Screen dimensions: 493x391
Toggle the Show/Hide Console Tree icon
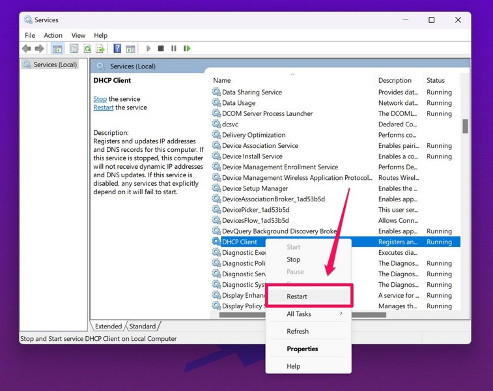point(57,48)
